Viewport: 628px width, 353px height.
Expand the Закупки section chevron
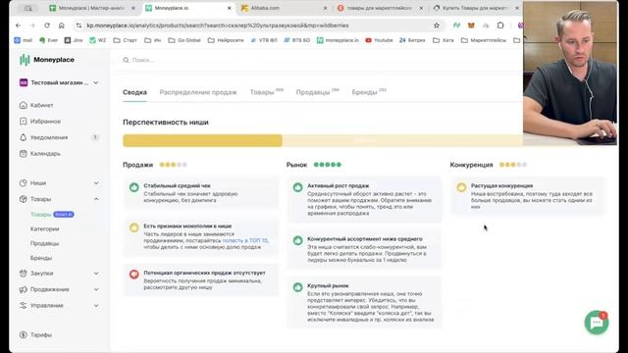[x=96, y=274]
